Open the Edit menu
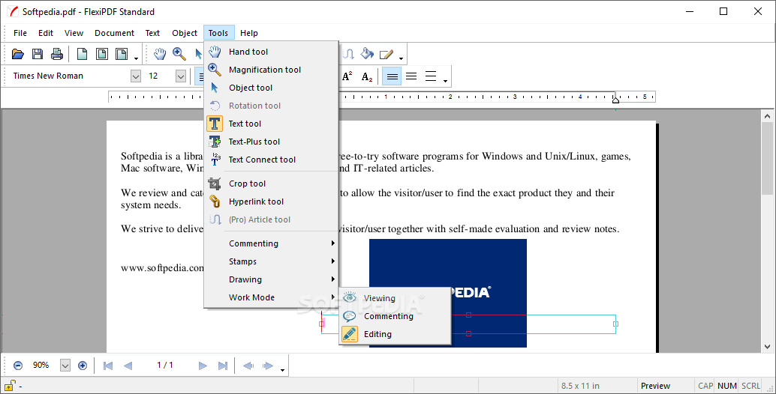776x394 pixels. tap(46, 33)
